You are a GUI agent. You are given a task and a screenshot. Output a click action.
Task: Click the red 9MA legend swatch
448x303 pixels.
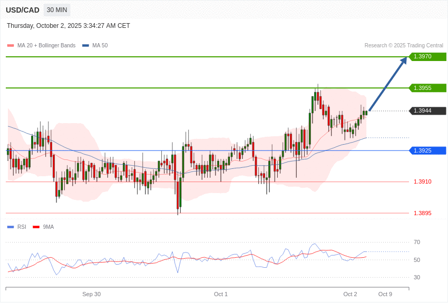(36, 227)
